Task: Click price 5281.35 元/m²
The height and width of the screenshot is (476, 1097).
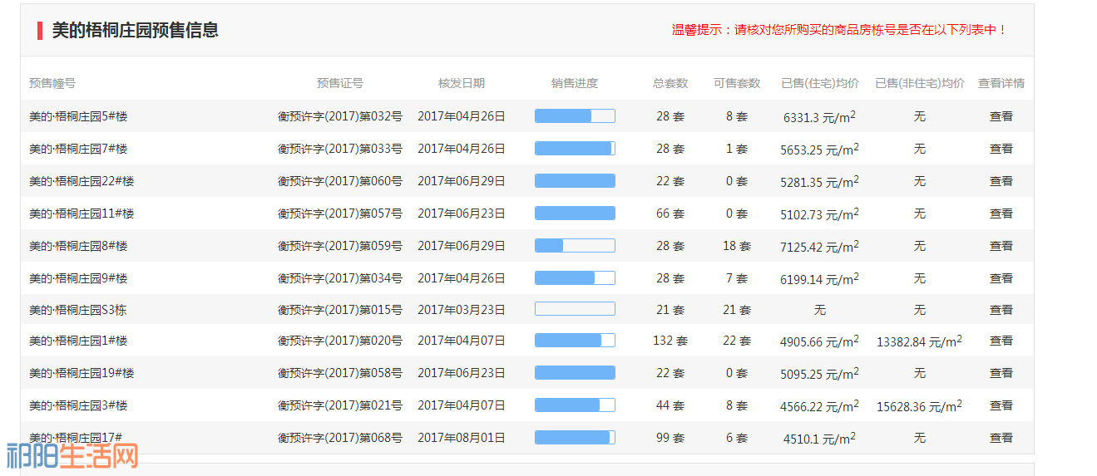Action: tap(820, 182)
